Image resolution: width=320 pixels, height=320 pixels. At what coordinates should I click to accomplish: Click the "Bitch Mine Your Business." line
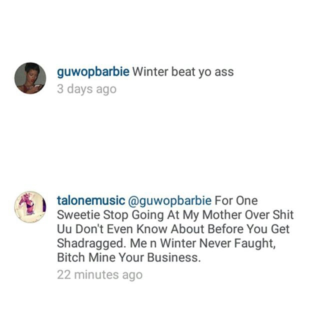coord(129,257)
